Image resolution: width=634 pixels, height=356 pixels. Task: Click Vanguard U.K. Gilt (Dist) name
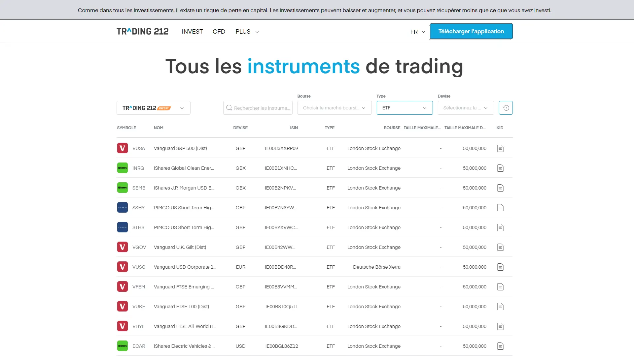(180, 247)
